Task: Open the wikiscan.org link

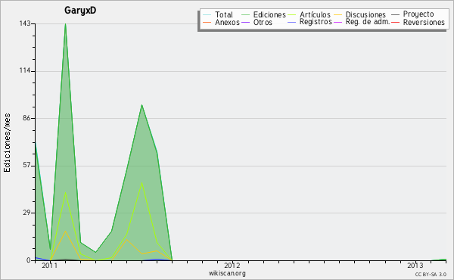Action: [227, 273]
